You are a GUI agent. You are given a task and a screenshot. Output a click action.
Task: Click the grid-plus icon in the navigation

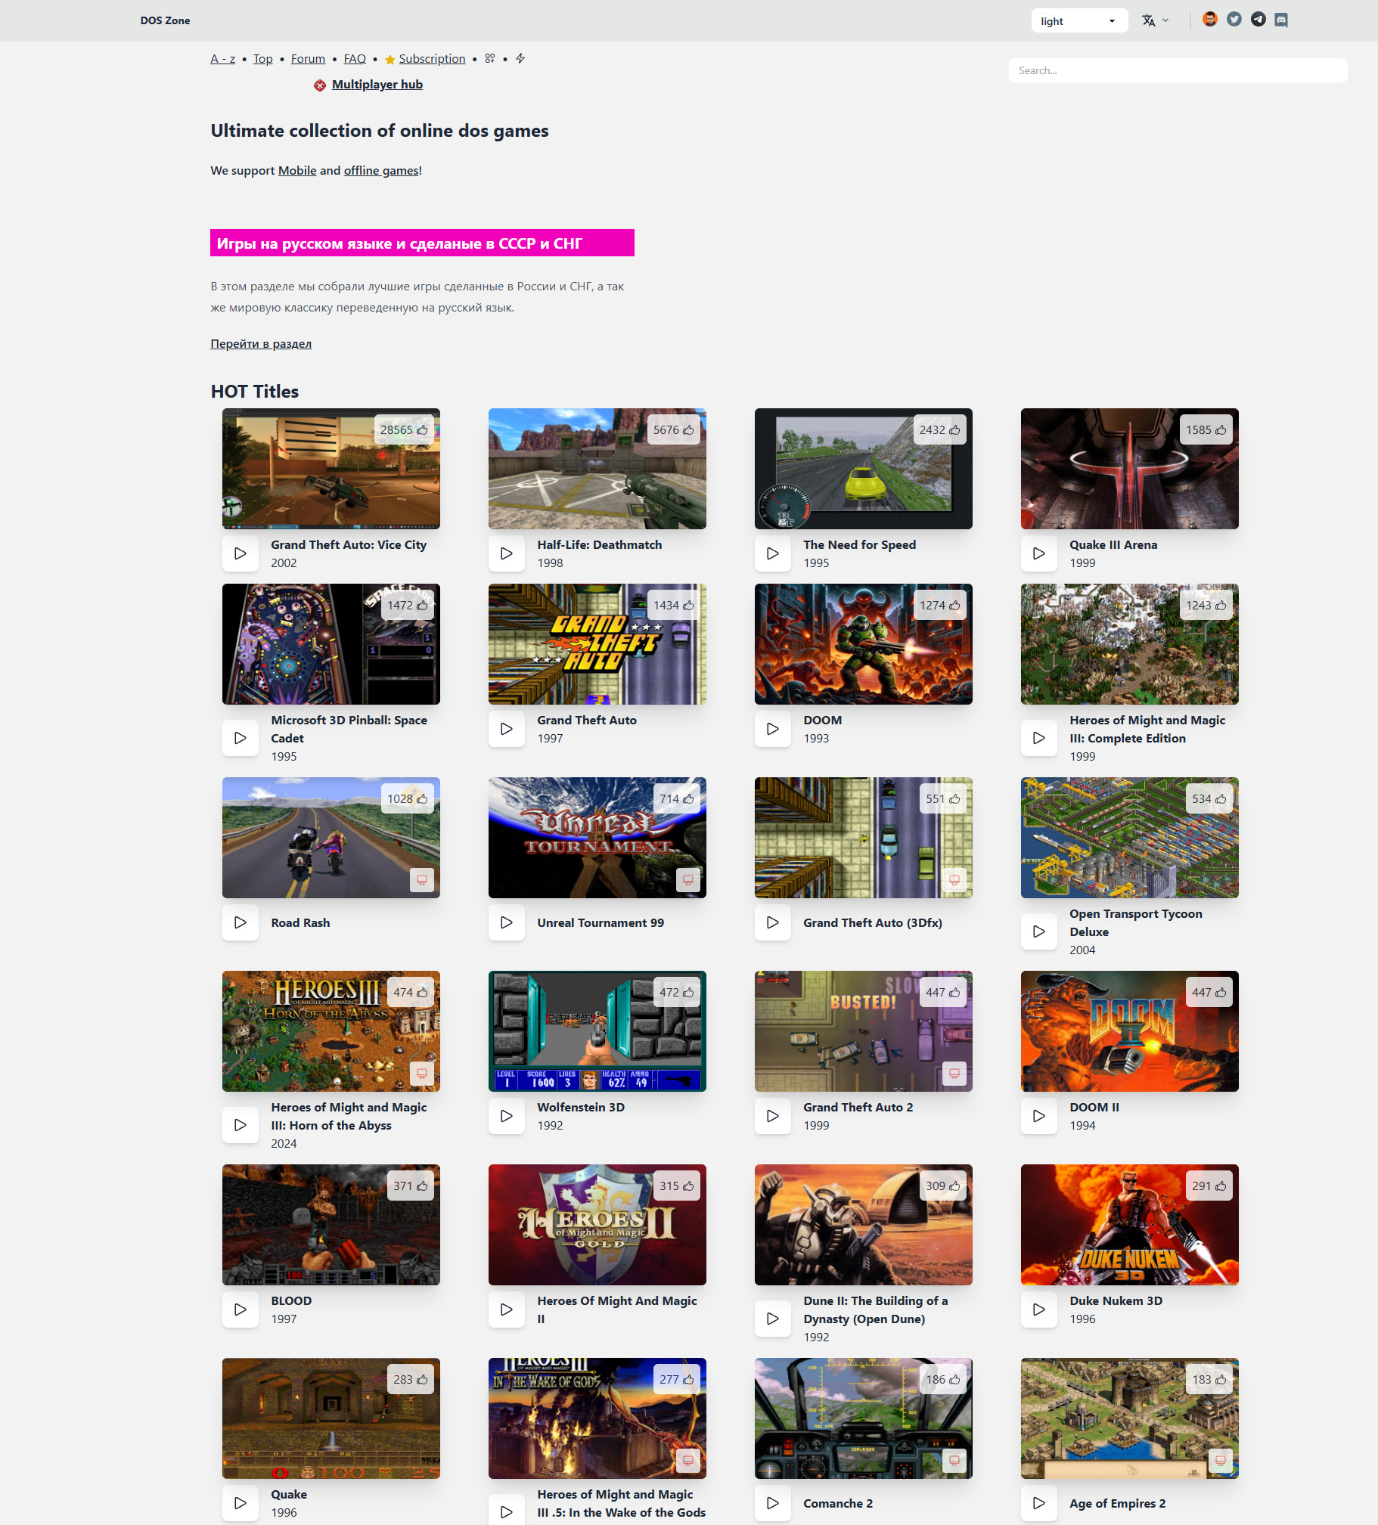point(490,59)
